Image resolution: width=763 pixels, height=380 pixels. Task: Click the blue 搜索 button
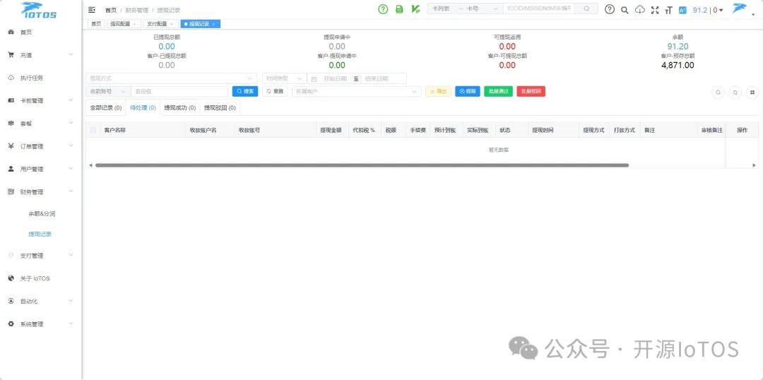point(245,92)
